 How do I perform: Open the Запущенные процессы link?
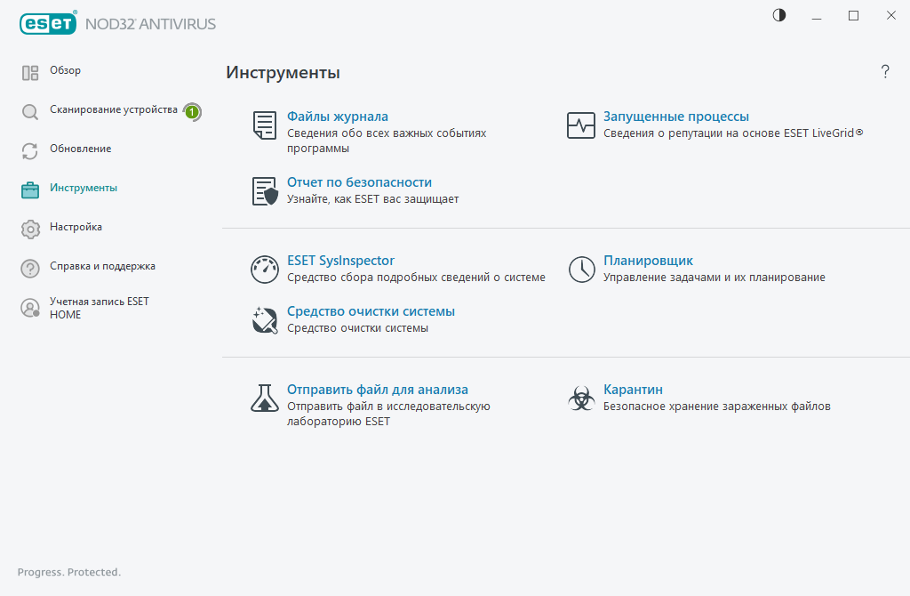676,117
